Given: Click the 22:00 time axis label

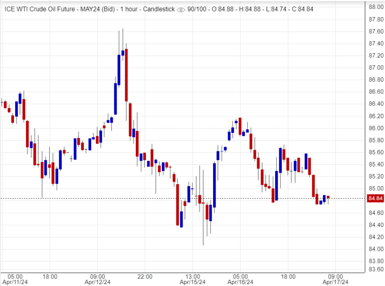Looking at the screenshot, I should 145,276.
